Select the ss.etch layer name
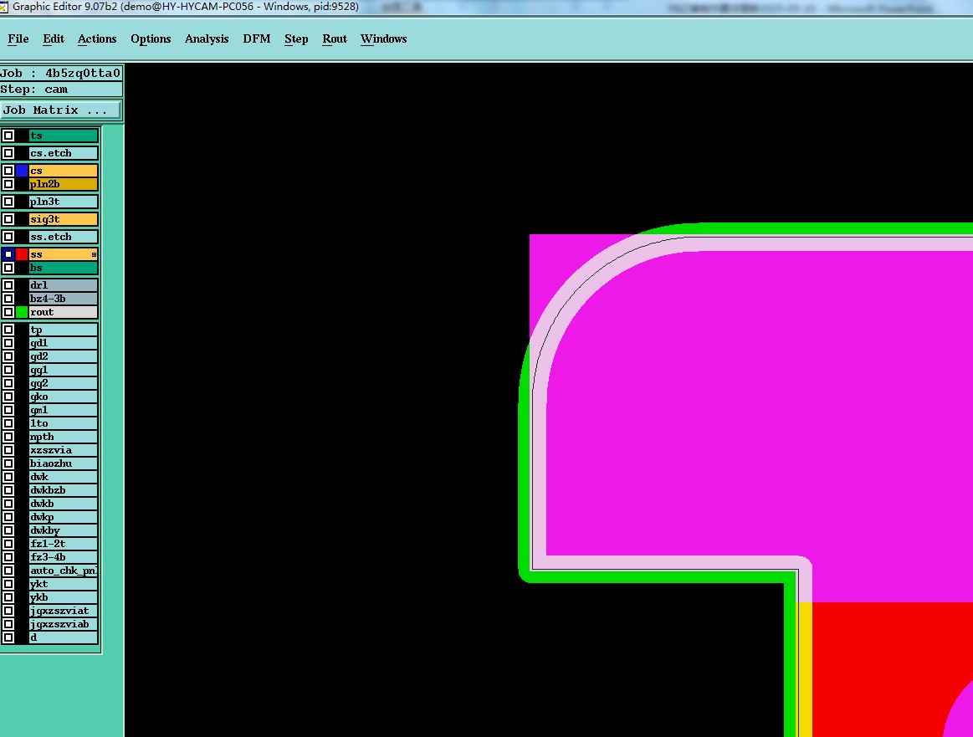Screen dimensions: 973x737 64,237
